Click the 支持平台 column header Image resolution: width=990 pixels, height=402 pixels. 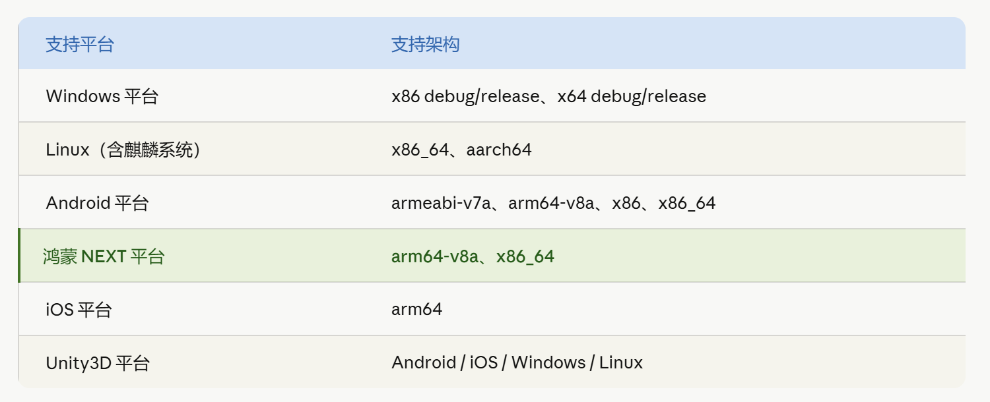point(79,45)
